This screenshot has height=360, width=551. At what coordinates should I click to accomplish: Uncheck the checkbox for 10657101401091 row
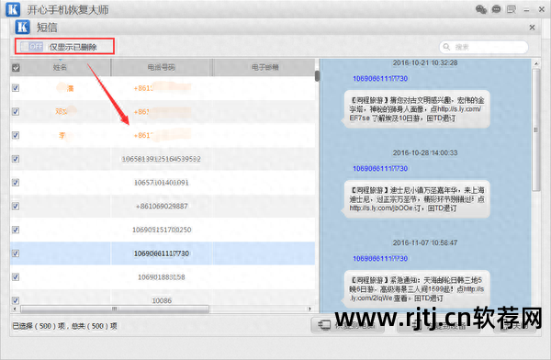16,182
